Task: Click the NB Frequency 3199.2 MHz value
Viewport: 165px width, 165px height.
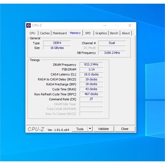Action: tap(112, 53)
